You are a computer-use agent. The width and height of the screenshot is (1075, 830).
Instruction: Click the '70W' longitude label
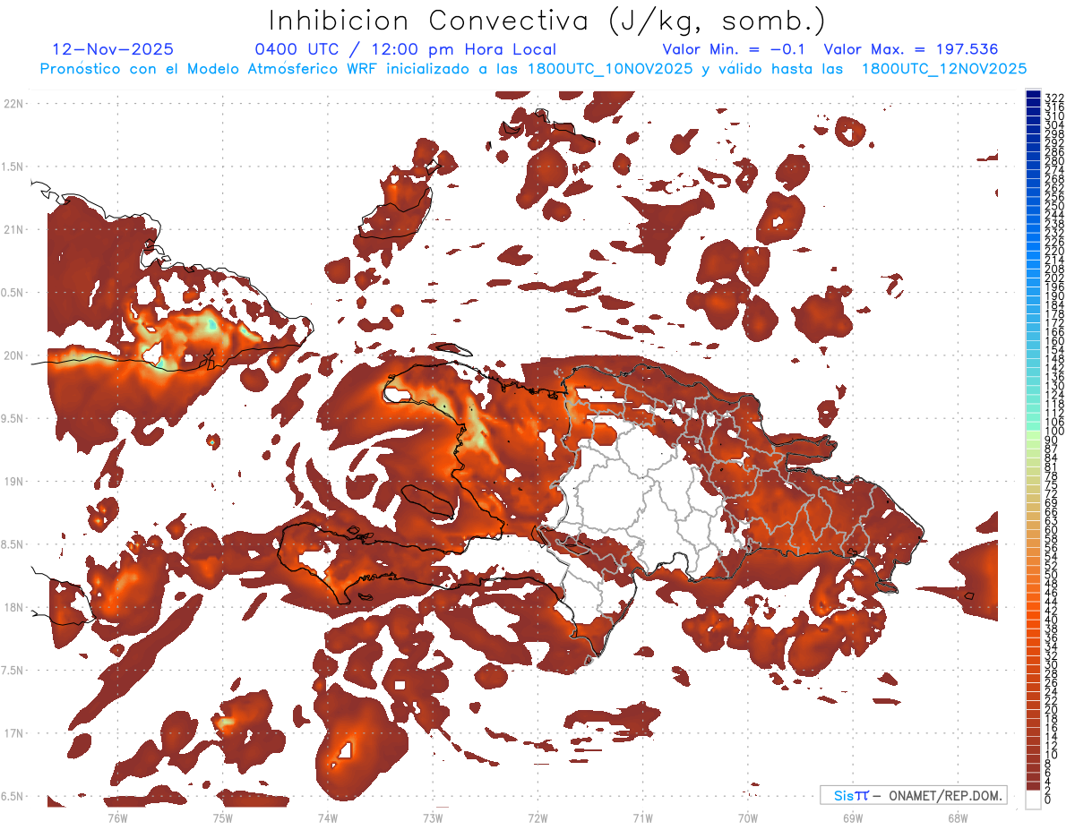[x=747, y=817]
